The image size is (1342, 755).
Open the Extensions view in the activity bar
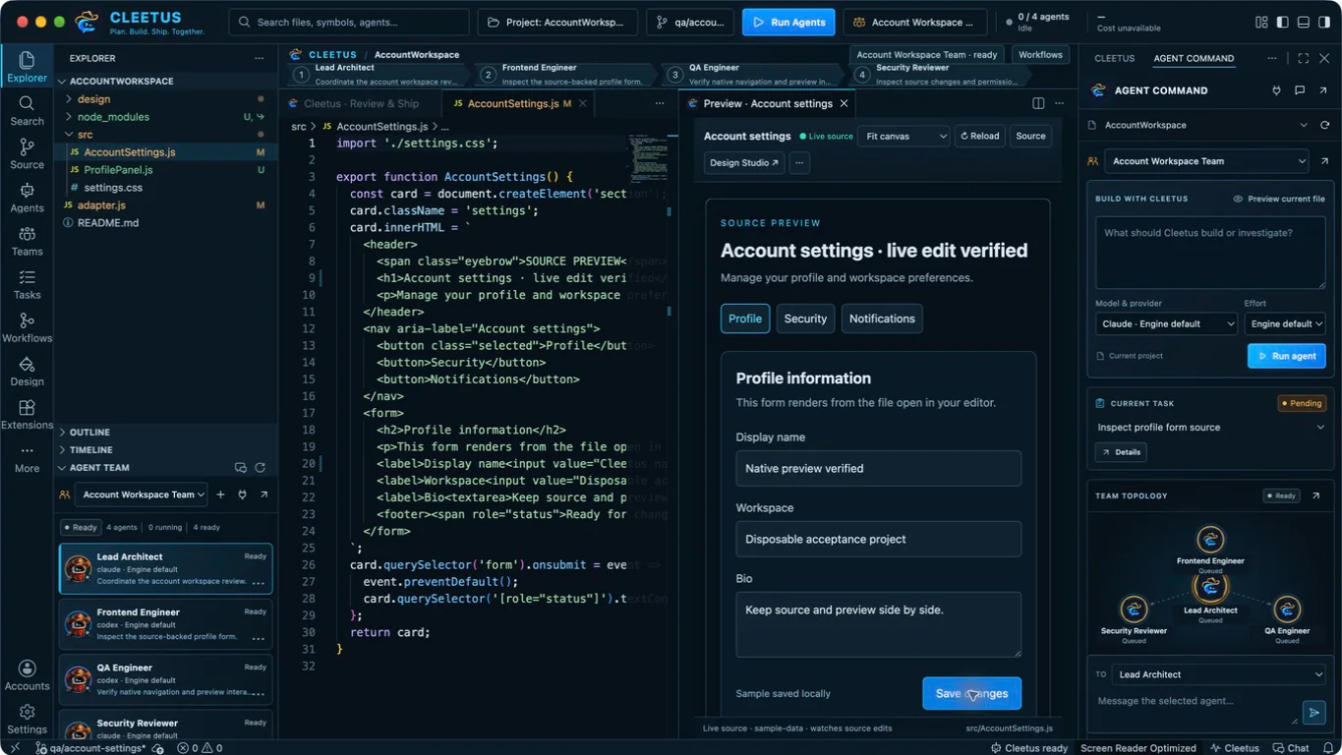27,414
